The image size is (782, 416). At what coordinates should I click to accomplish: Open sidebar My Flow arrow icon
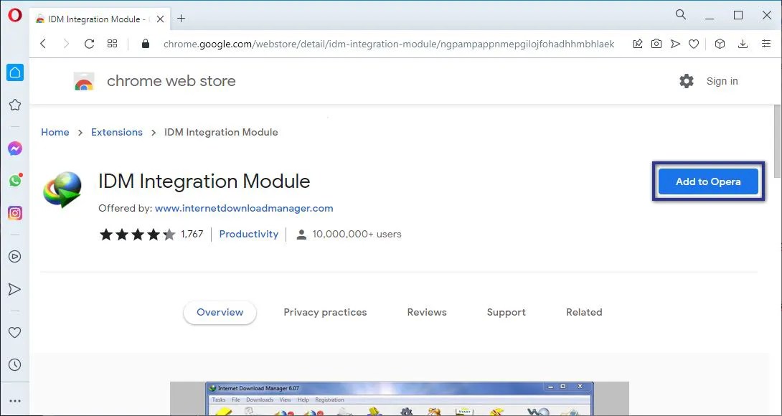point(15,289)
